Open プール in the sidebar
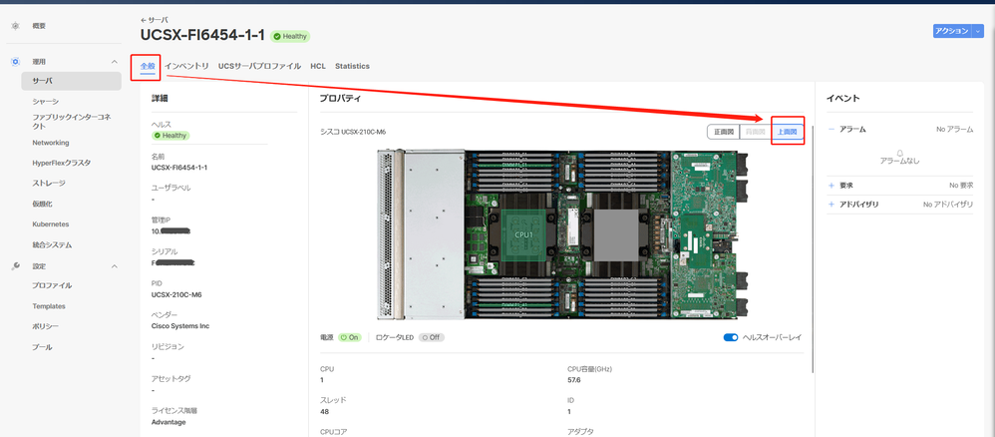 point(42,347)
